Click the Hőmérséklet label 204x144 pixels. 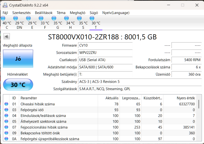coord(17,74)
